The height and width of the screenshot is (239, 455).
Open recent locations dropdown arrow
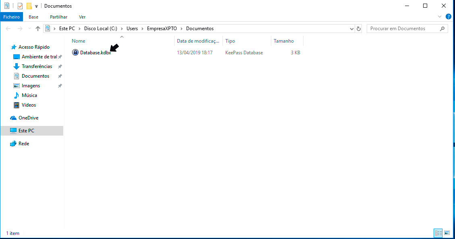click(29, 29)
